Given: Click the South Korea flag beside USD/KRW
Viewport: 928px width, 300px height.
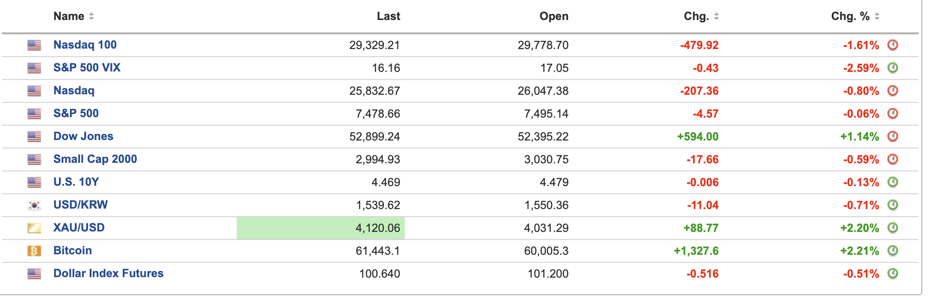Looking at the screenshot, I should coord(34,205).
